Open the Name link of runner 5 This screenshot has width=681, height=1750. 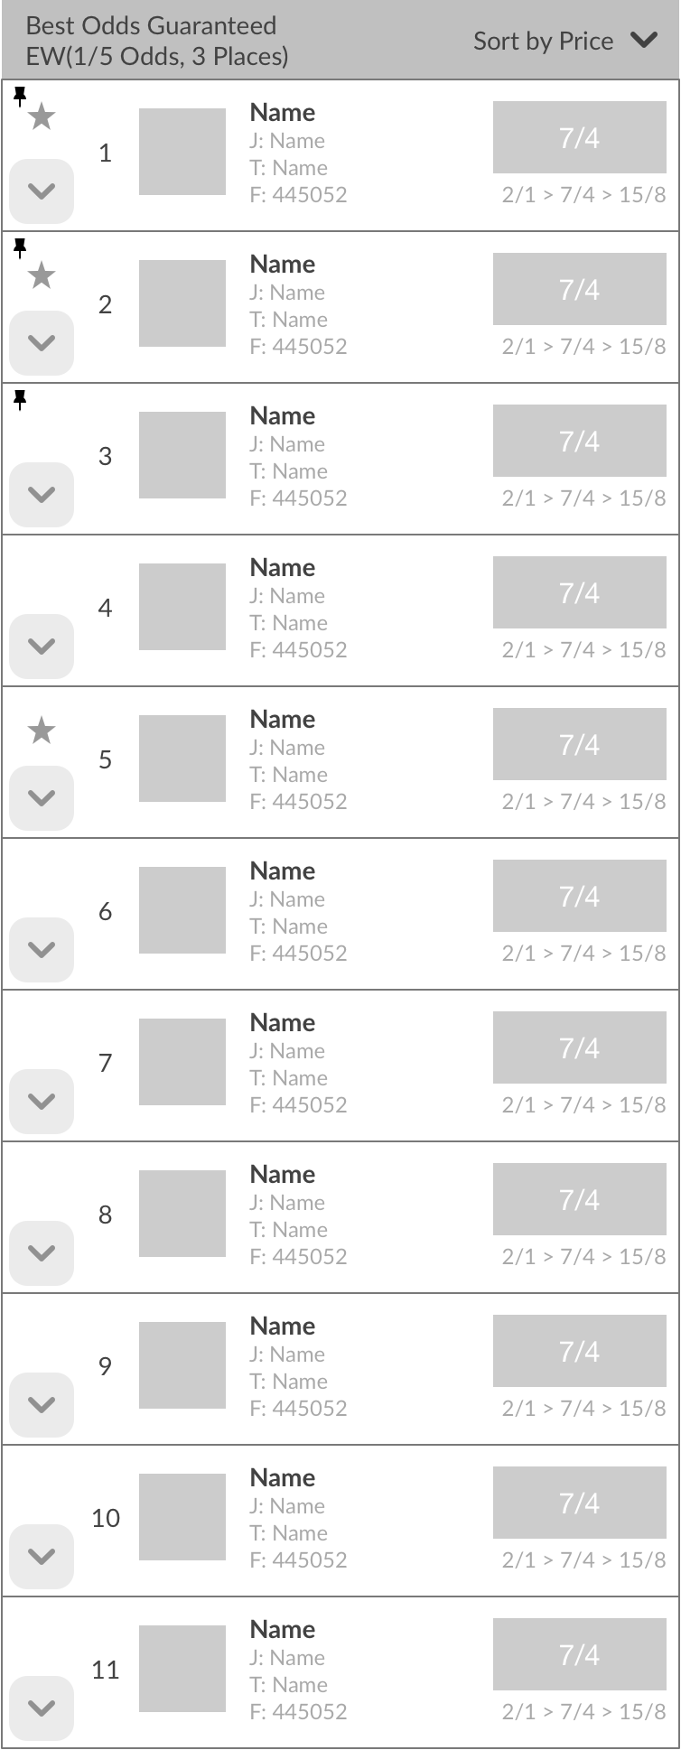pyautogui.click(x=283, y=720)
